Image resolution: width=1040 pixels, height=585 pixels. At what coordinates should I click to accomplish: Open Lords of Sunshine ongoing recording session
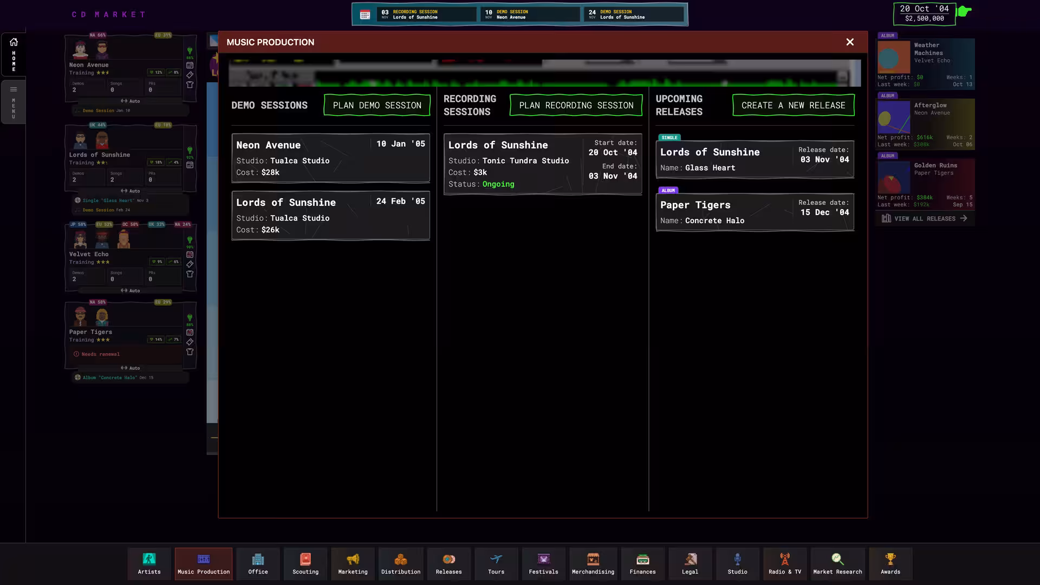click(543, 164)
